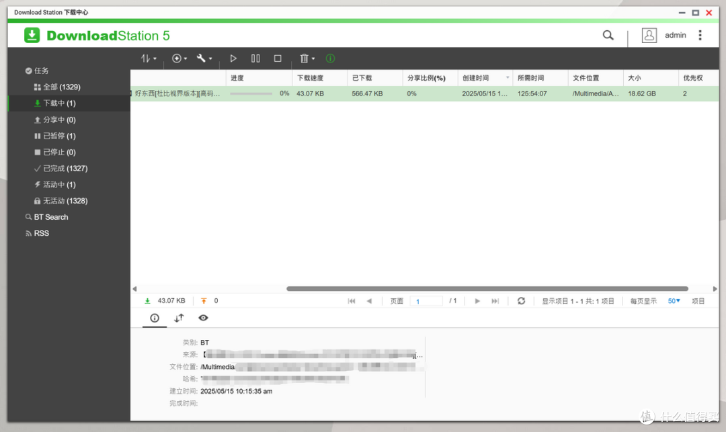The height and width of the screenshot is (432, 726).
Task: Open the 创建时间 column dropdown arrow
Action: pyautogui.click(x=508, y=78)
